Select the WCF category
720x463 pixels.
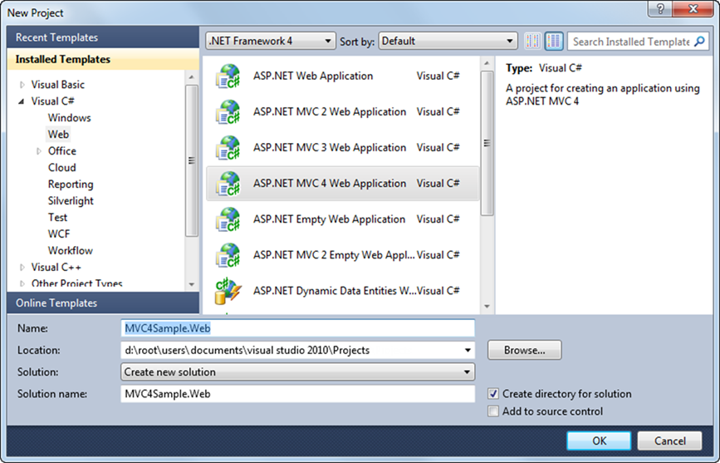coord(59,234)
